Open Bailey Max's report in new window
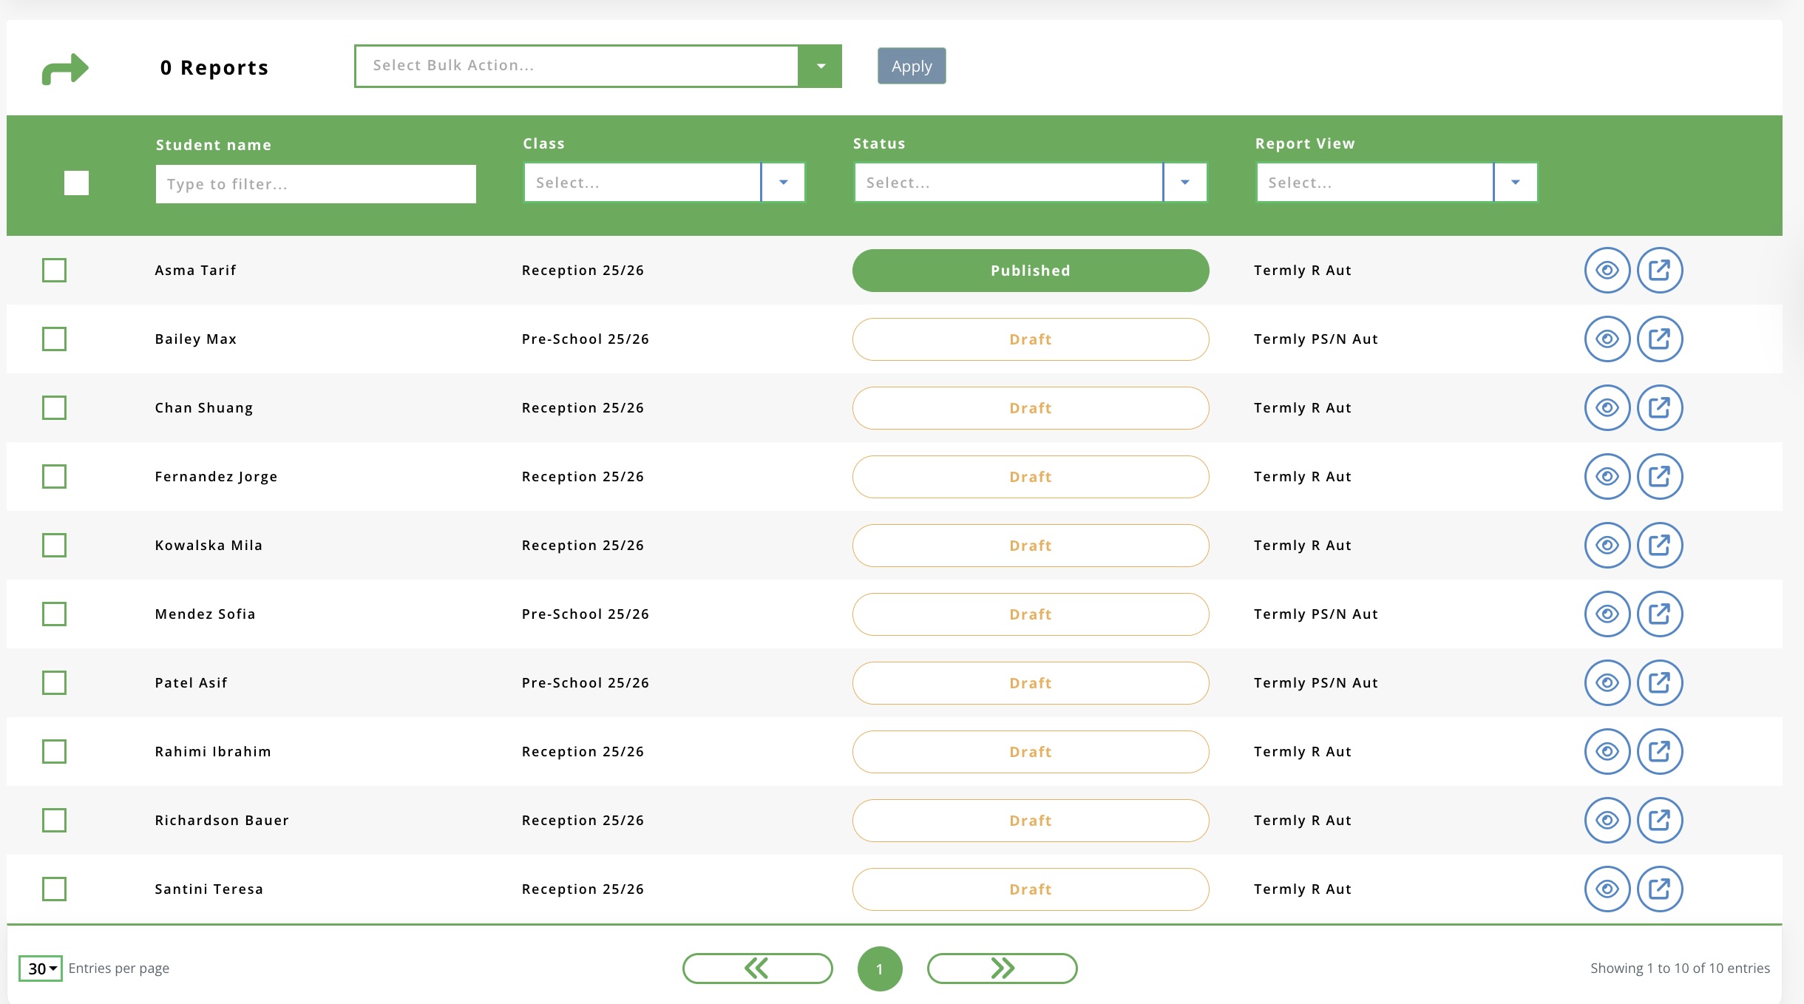Image resolution: width=1804 pixels, height=1004 pixels. 1659,339
